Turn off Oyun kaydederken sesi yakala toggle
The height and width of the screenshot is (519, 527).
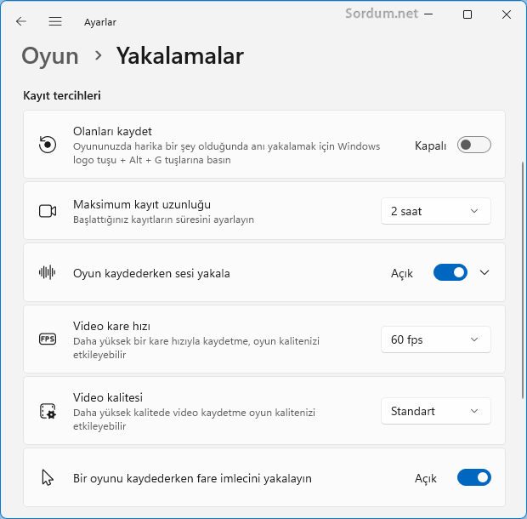tap(450, 272)
